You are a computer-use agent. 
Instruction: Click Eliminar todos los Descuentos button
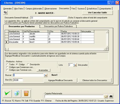click(x=95, y=80)
